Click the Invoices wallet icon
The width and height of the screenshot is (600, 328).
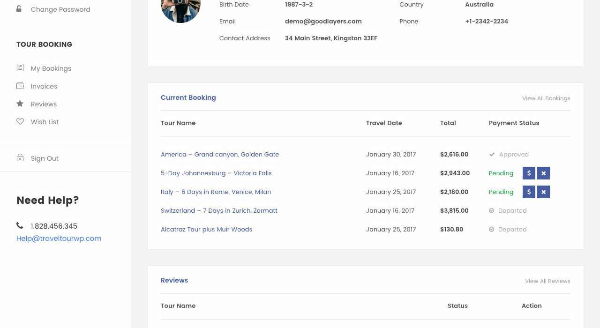(x=20, y=86)
